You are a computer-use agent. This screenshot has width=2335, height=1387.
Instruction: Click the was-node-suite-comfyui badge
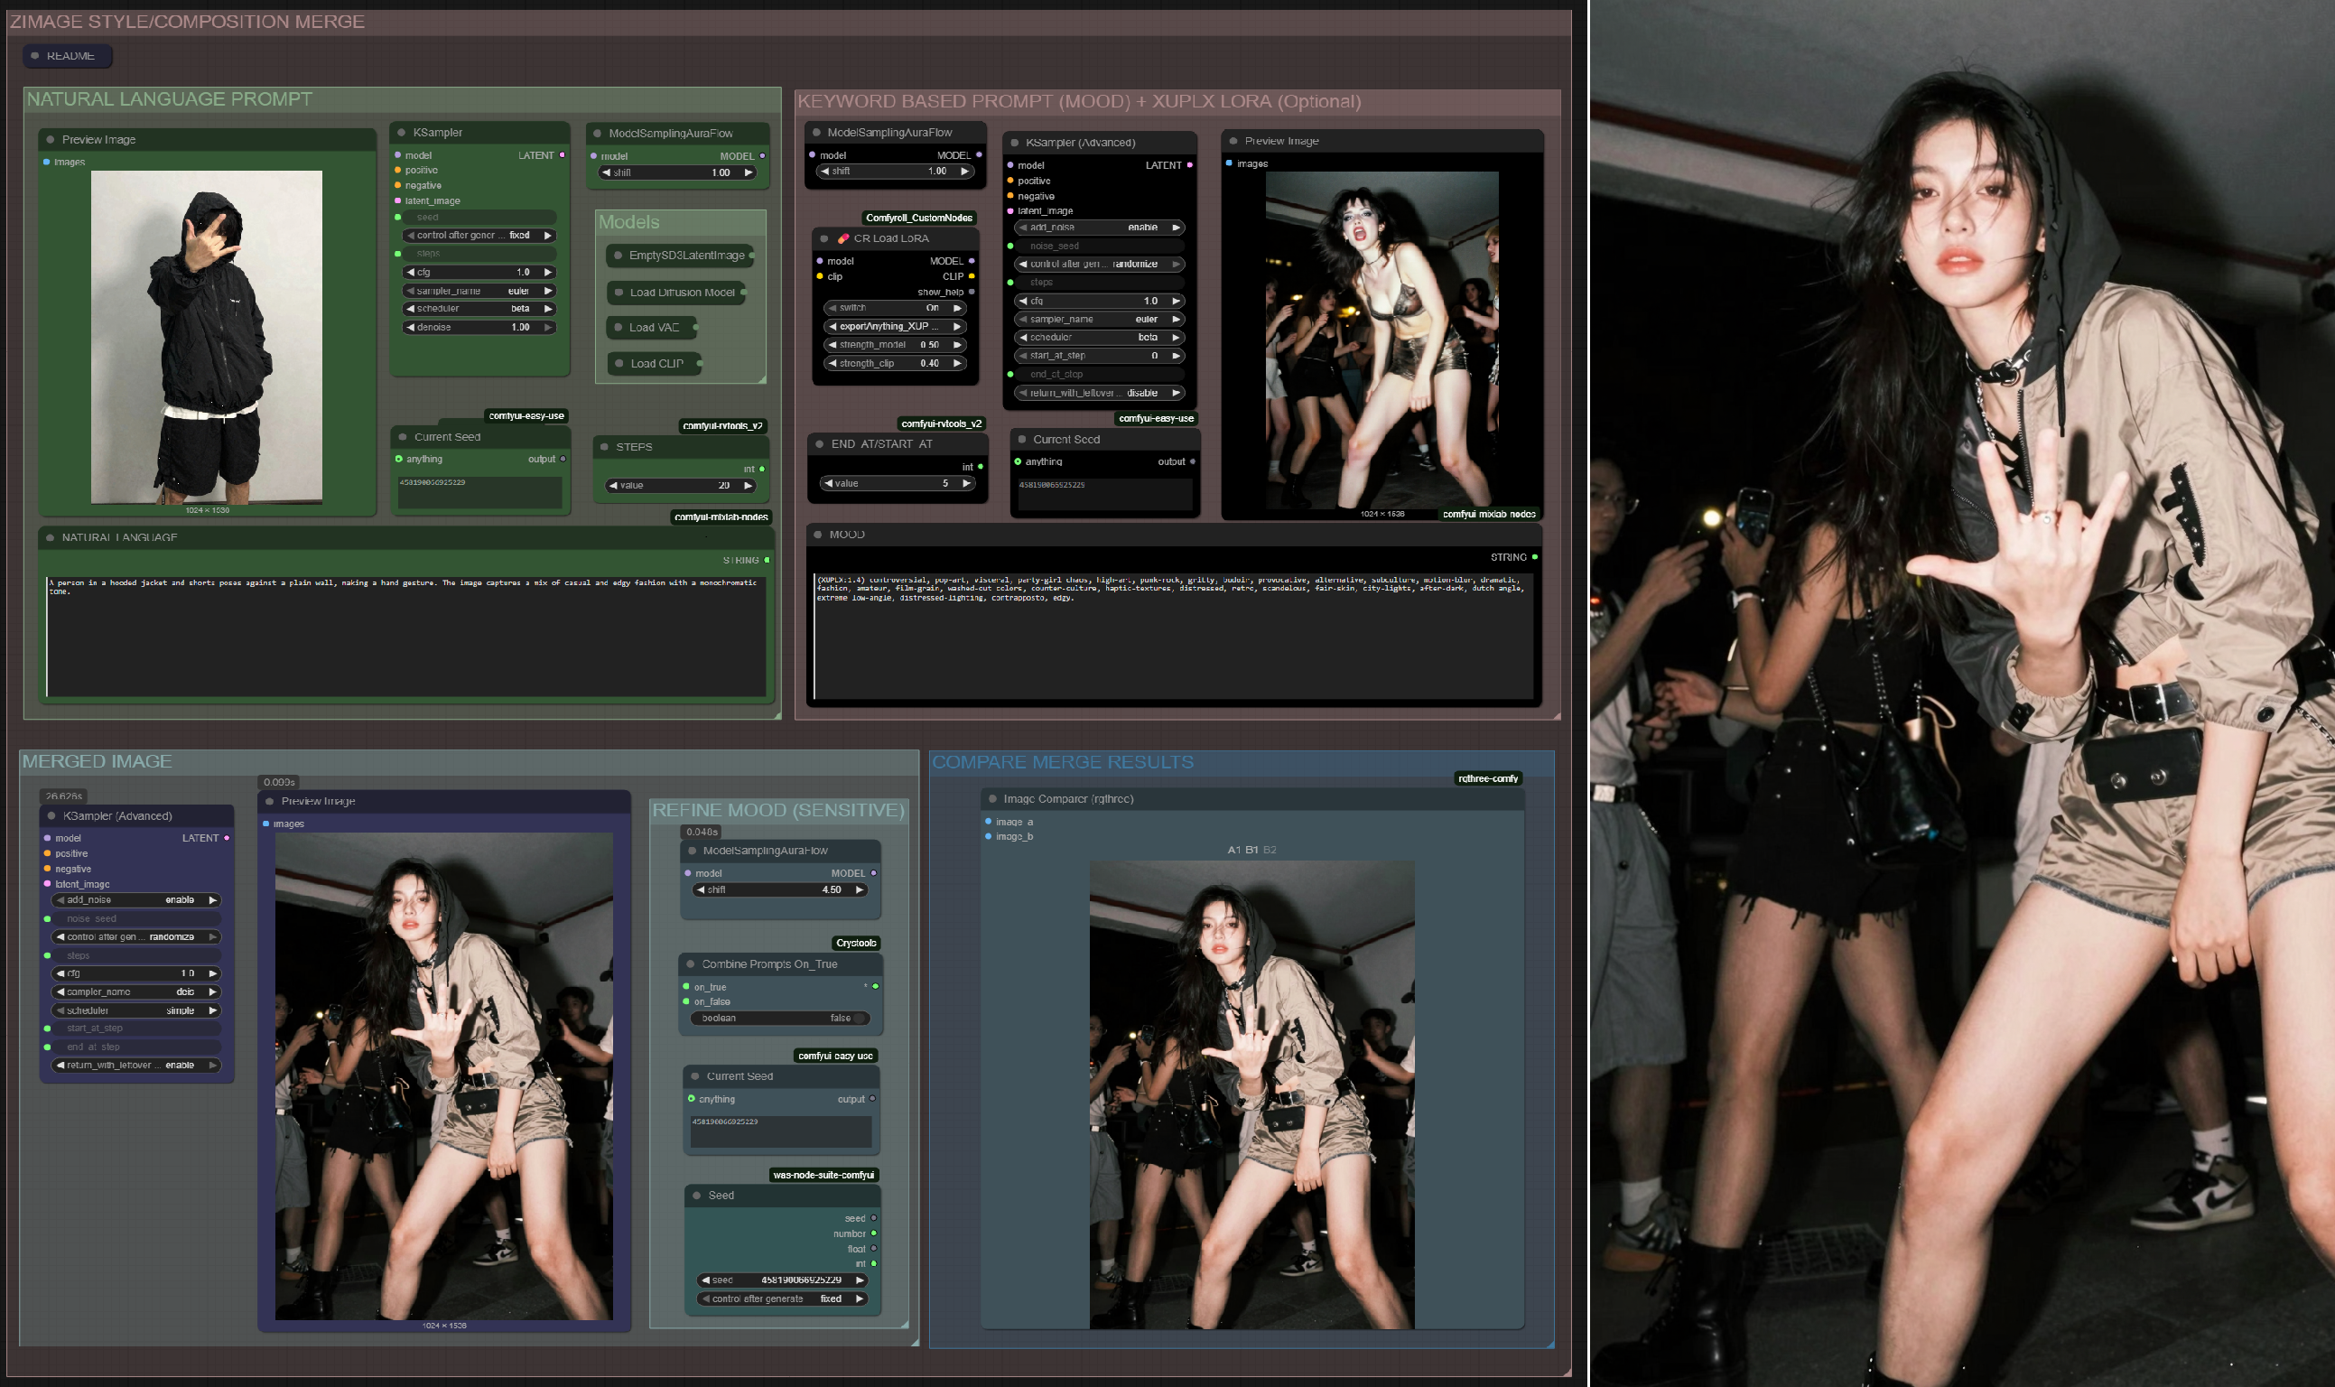click(x=823, y=1175)
